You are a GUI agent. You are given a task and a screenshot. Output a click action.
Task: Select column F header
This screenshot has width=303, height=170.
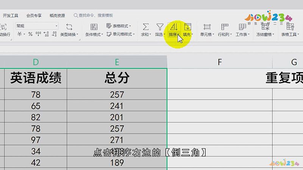(220, 62)
